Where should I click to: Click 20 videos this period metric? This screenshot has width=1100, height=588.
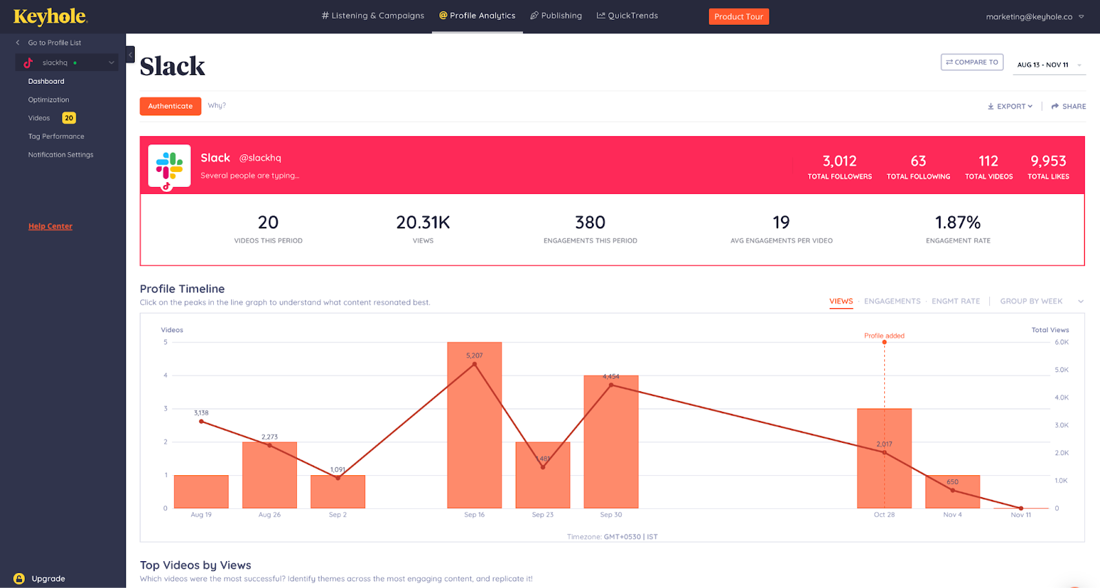coord(268,228)
